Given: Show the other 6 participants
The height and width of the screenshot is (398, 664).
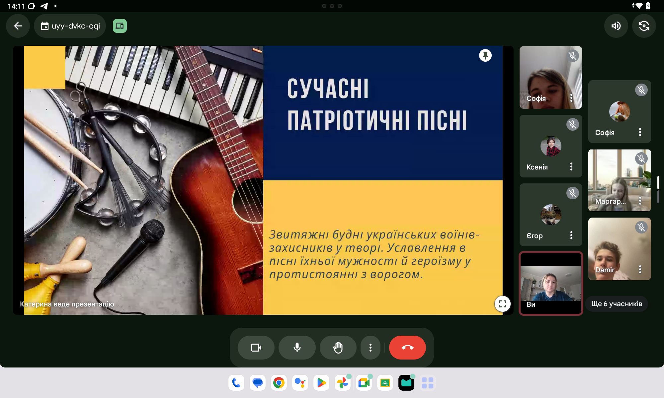Looking at the screenshot, I should [x=616, y=304].
